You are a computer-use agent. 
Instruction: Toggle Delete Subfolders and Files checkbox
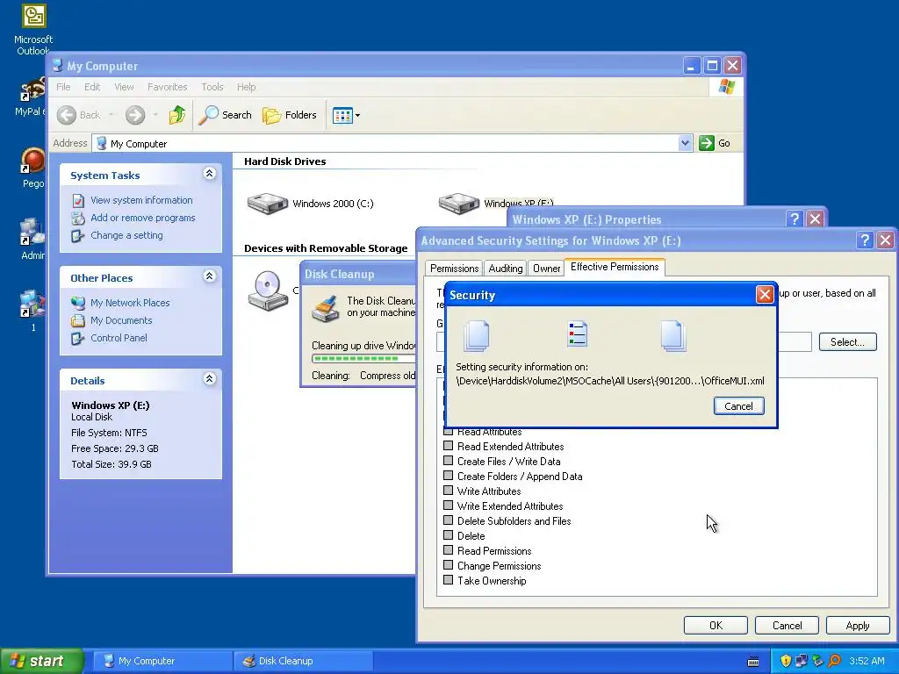pyautogui.click(x=449, y=520)
